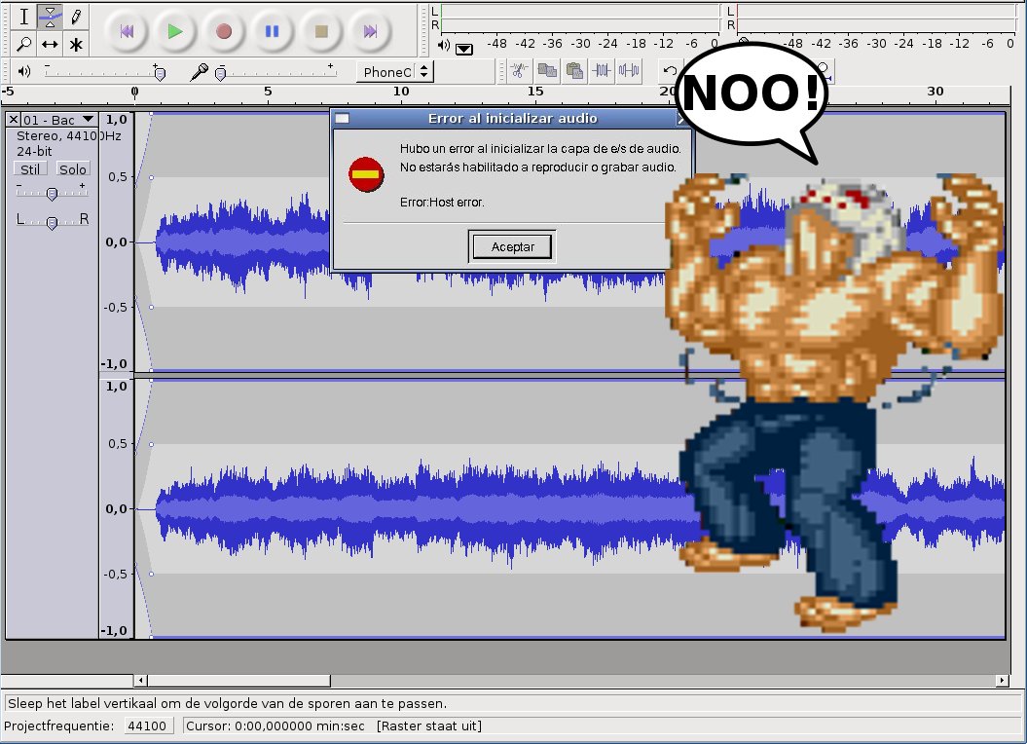
Task: Toggle the Solo button on track
Action: [x=72, y=169]
